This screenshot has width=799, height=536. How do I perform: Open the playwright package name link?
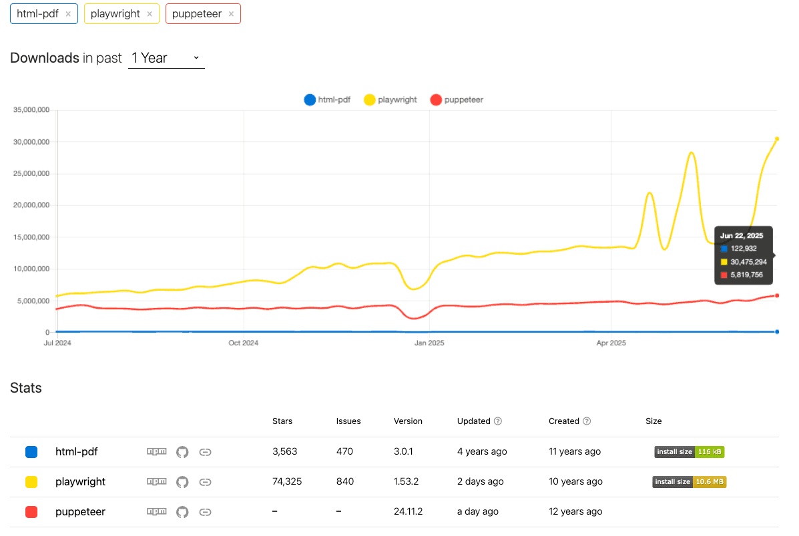[80, 481]
